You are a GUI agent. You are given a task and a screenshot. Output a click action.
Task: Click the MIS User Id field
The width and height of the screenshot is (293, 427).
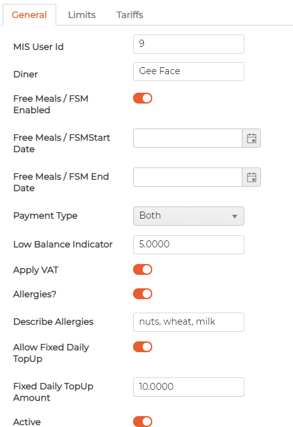(189, 44)
